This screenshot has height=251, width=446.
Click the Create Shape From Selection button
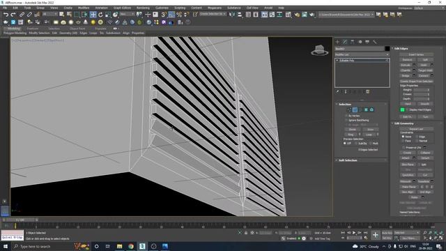[416, 81]
